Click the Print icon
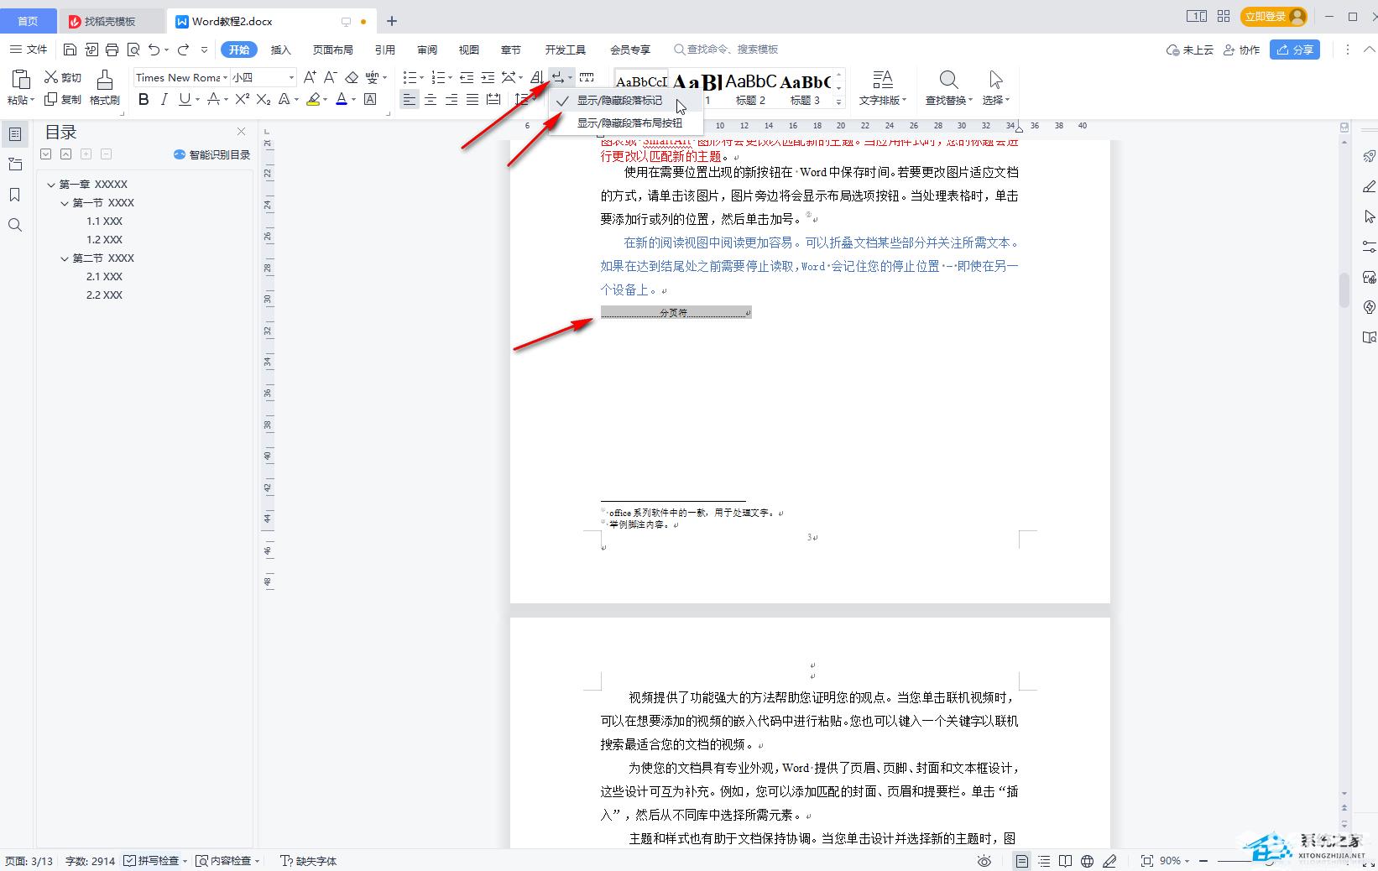This screenshot has height=871, width=1378. point(112,50)
